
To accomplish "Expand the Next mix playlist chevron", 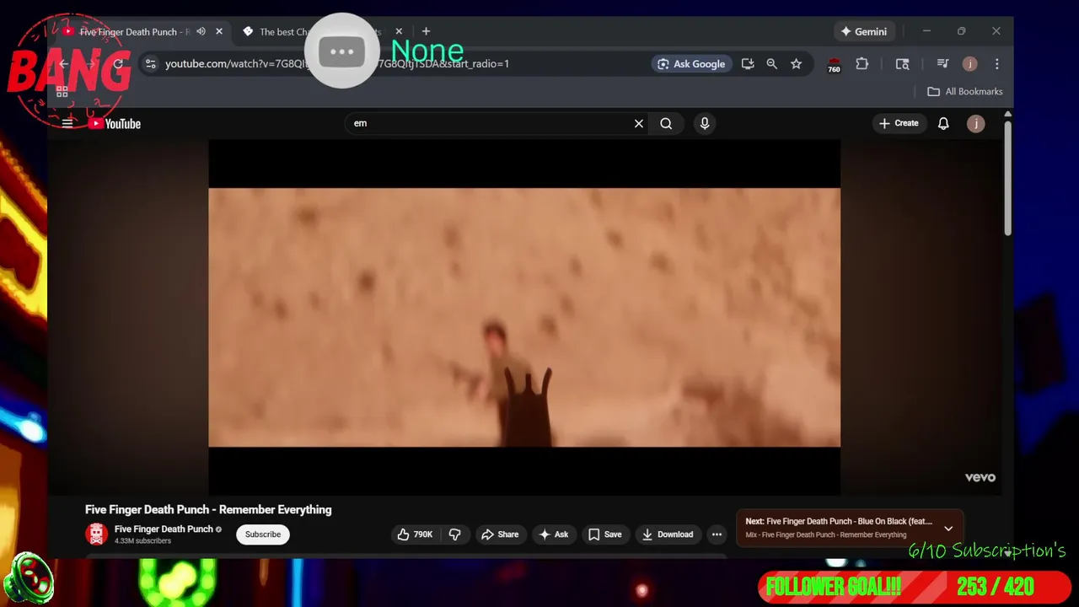I will pyautogui.click(x=948, y=529).
